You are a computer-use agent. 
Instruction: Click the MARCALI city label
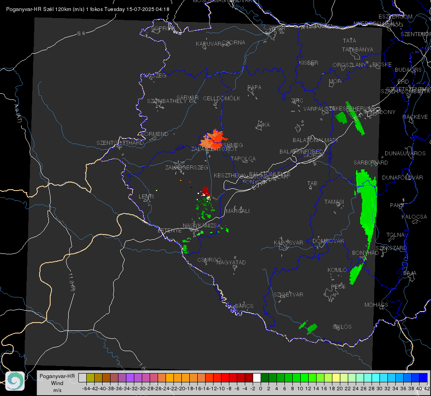click(238, 211)
